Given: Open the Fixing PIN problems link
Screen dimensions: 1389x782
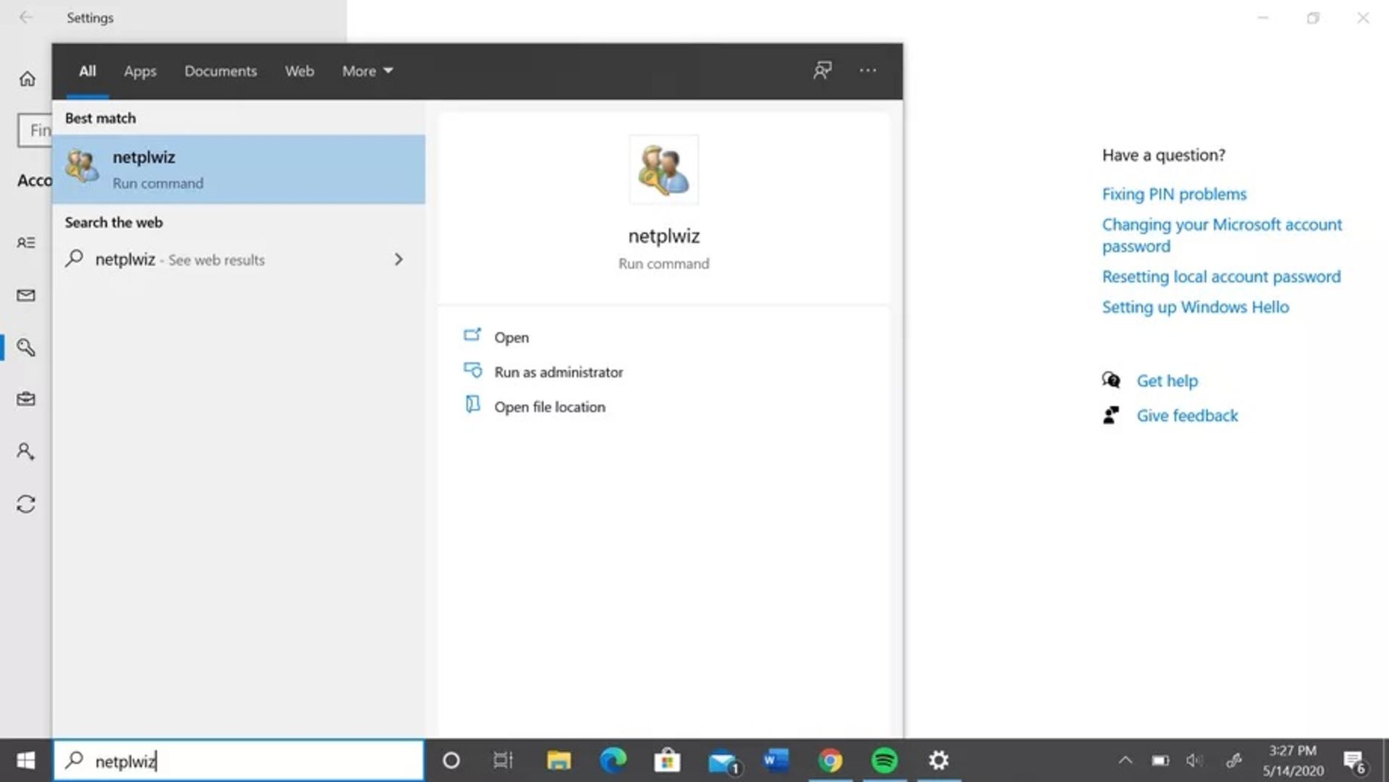Looking at the screenshot, I should tap(1173, 194).
